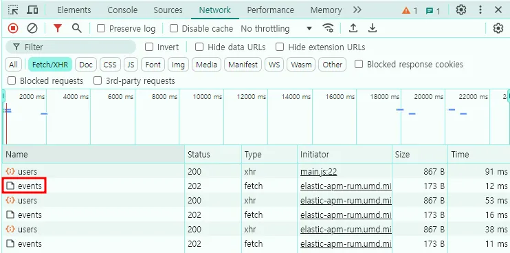The image size is (510, 253).
Task: Select the users request taking 53 ms
Action: coord(256,200)
